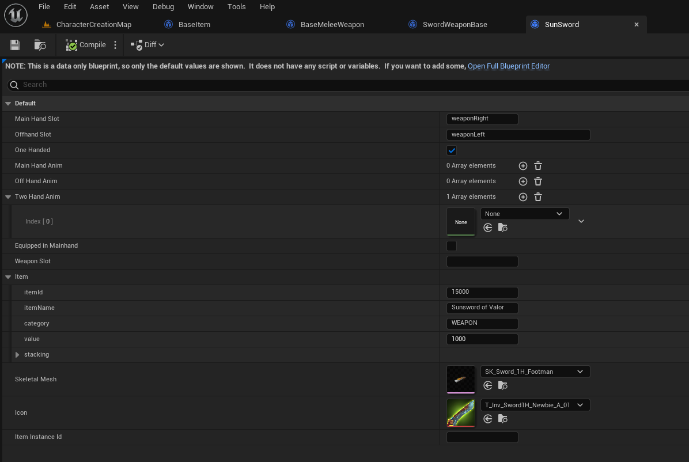Toggle the One Handed checkbox
This screenshot has width=689, height=462.
pyautogui.click(x=452, y=150)
